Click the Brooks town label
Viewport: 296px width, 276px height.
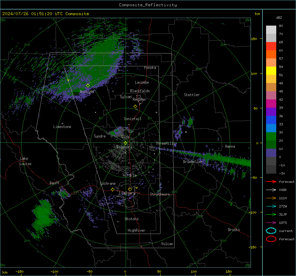pyautogui.click(x=234, y=230)
